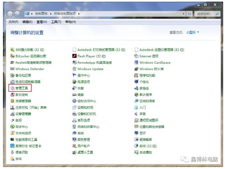The height and width of the screenshot is (169, 225).
Task: Open the 系统 link
Action: click(81, 133)
